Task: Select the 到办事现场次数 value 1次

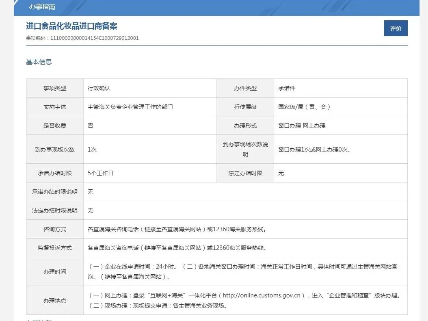Action: pyautogui.click(x=92, y=149)
